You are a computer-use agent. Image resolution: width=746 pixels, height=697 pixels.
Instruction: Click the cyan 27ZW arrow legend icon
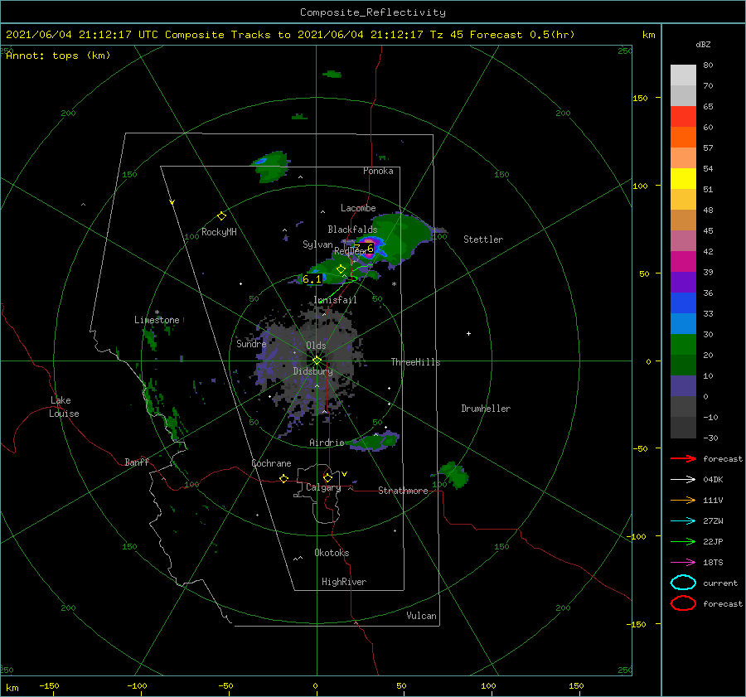point(683,521)
